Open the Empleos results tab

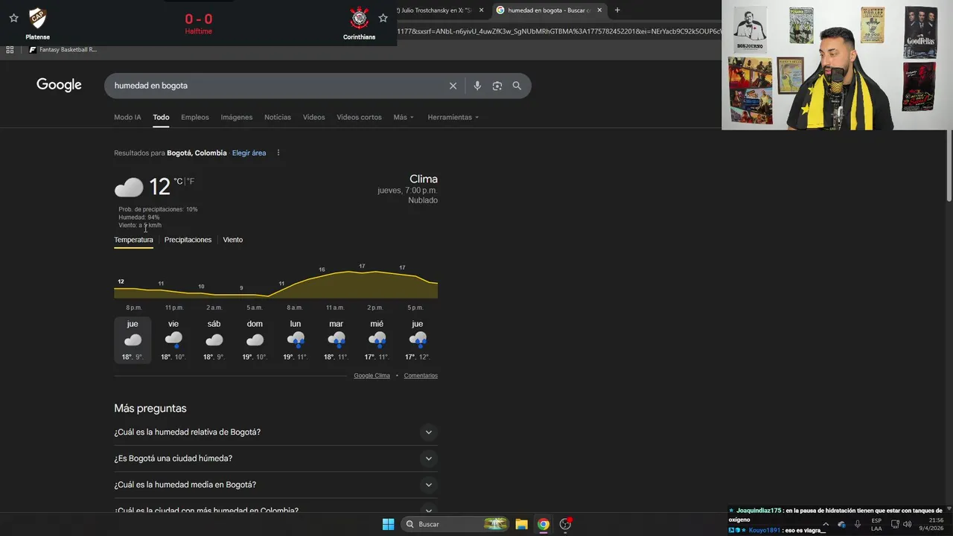pyautogui.click(x=195, y=117)
